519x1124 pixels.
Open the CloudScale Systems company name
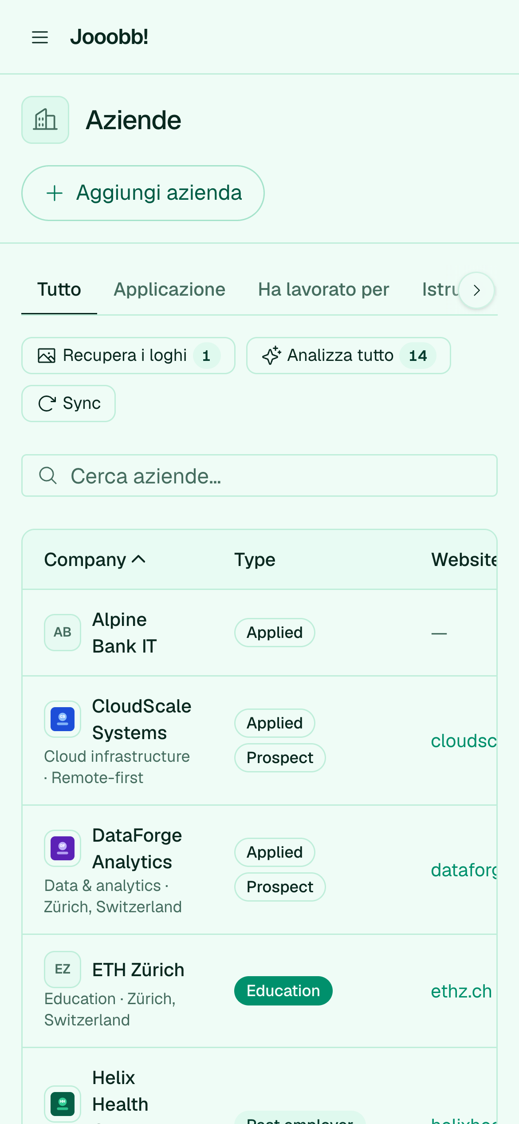coord(142,720)
